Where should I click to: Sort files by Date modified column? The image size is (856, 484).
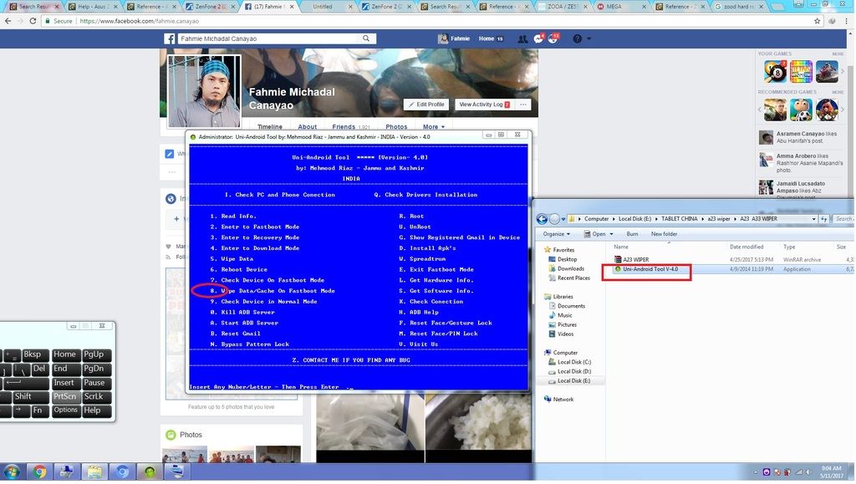[x=746, y=247]
